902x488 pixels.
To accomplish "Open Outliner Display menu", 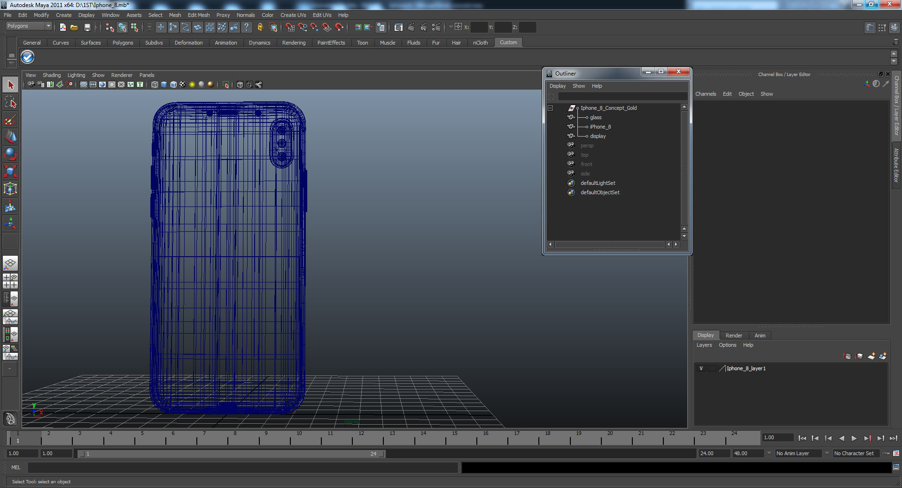I will [558, 86].
